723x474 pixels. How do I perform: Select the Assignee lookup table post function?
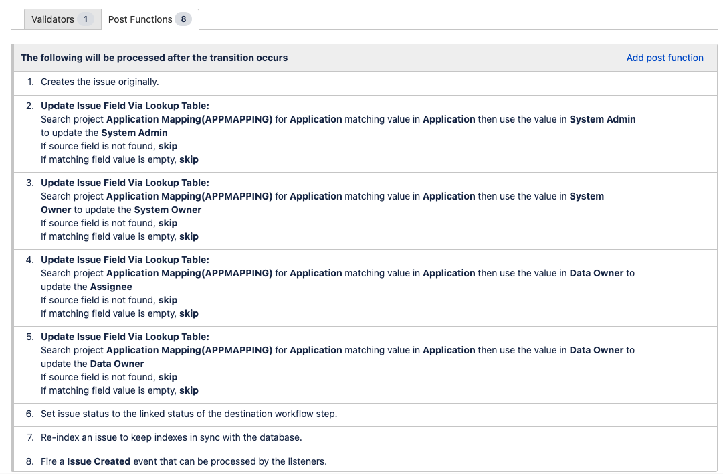coord(268,286)
